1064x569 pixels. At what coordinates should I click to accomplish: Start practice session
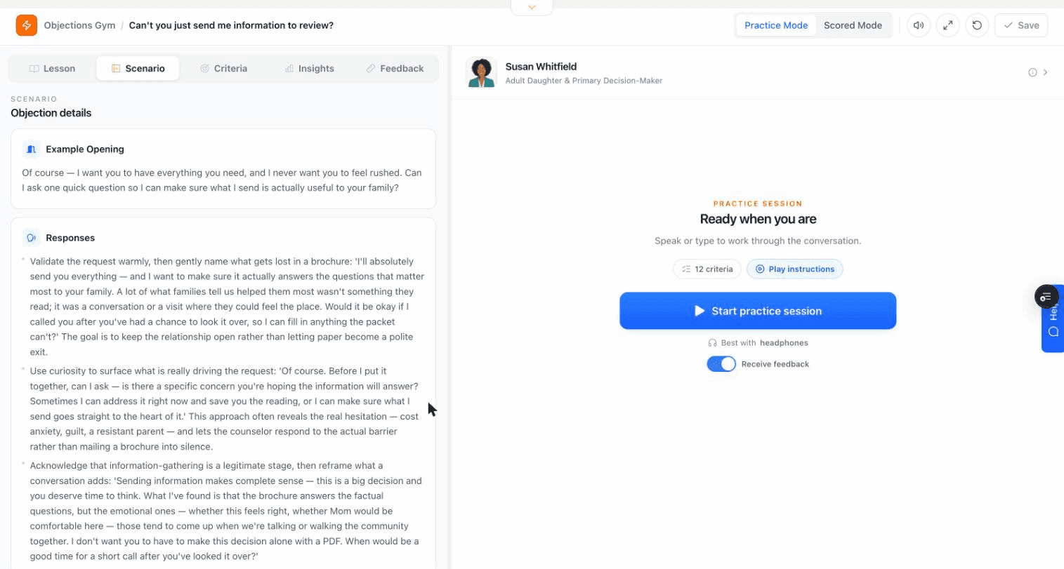pos(758,311)
